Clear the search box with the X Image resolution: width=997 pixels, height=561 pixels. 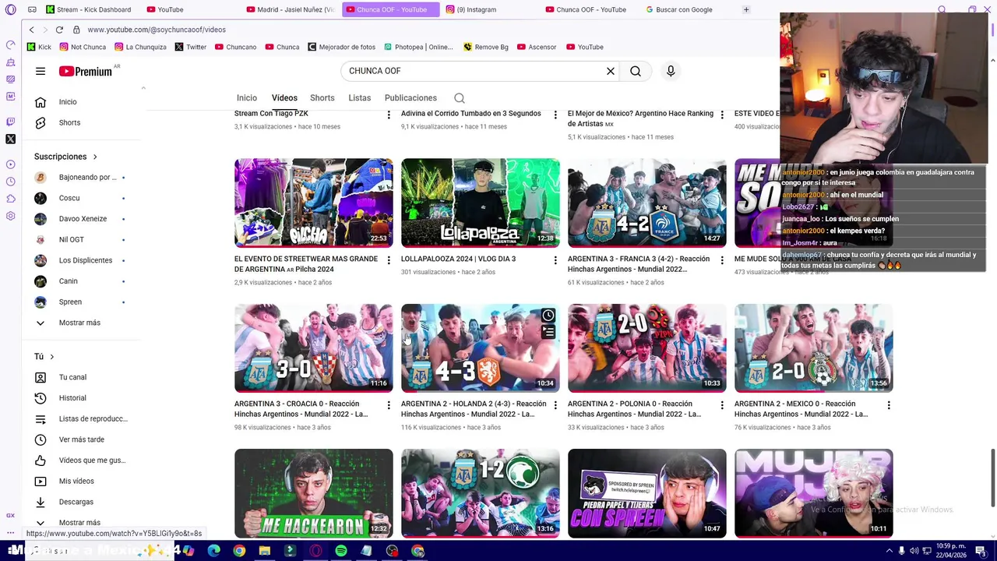pyautogui.click(x=611, y=71)
